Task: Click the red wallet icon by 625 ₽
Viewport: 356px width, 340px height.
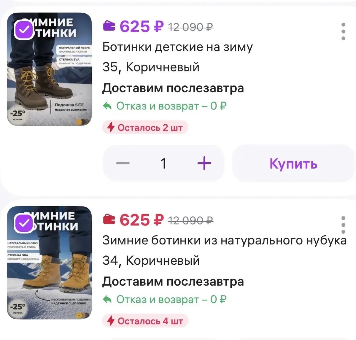Action: [109, 220]
